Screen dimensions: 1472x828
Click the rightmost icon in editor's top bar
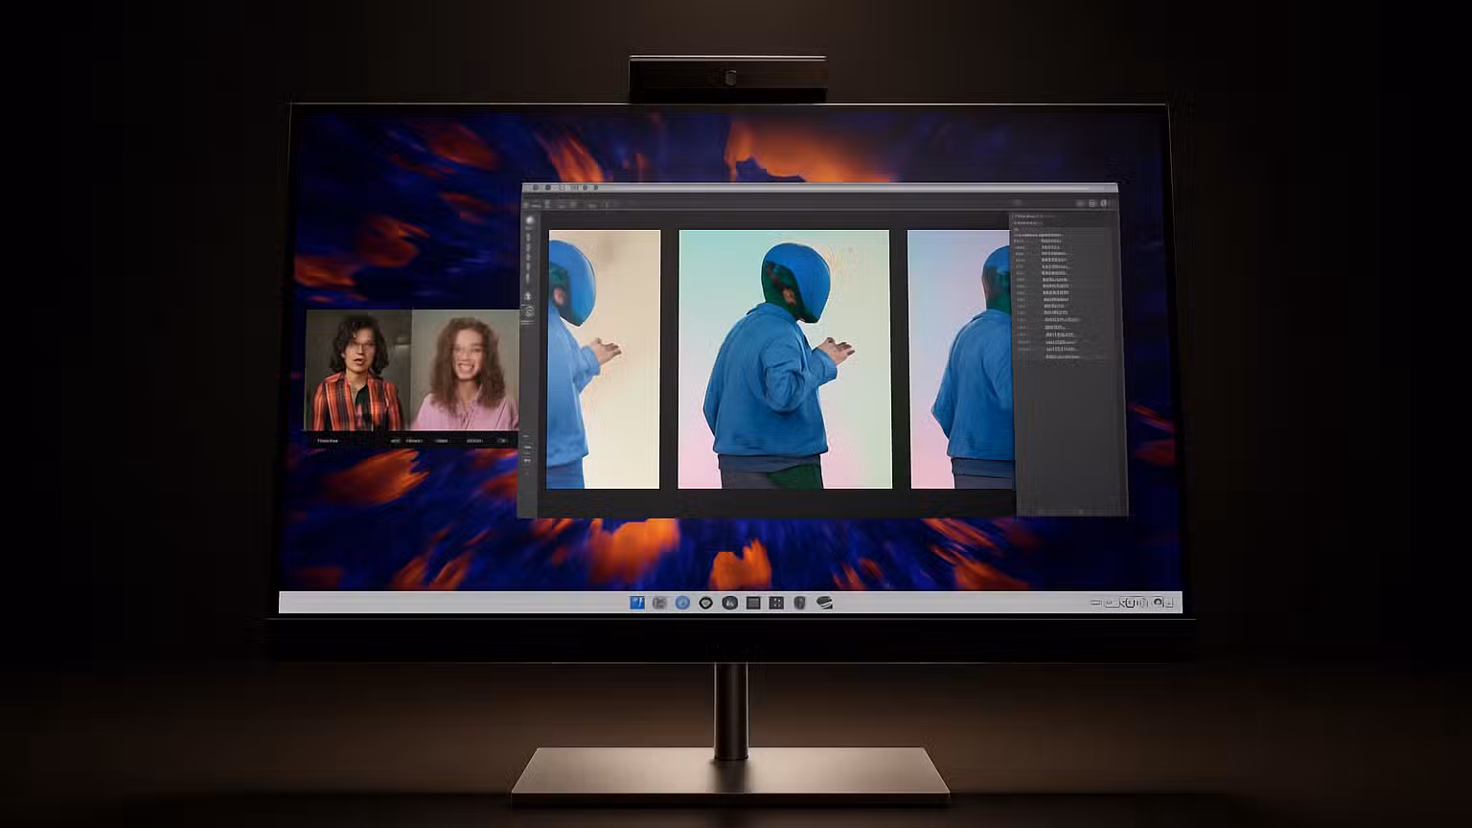point(1104,203)
